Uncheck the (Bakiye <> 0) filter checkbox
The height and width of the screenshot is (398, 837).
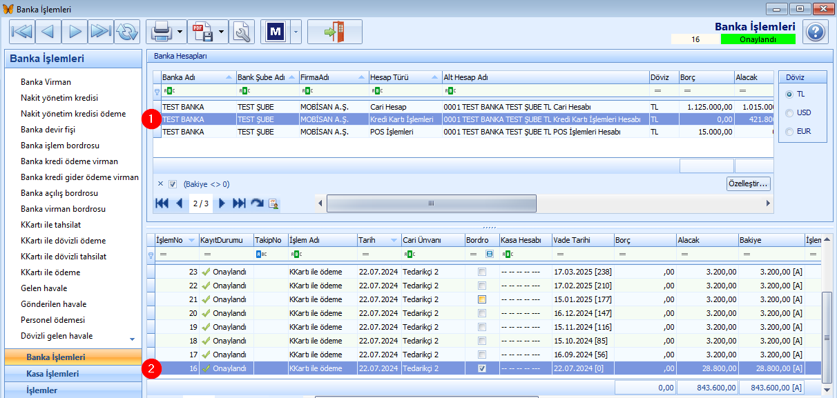[x=173, y=184]
